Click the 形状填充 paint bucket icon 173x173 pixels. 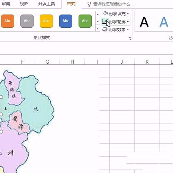click(x=106, y=13)
